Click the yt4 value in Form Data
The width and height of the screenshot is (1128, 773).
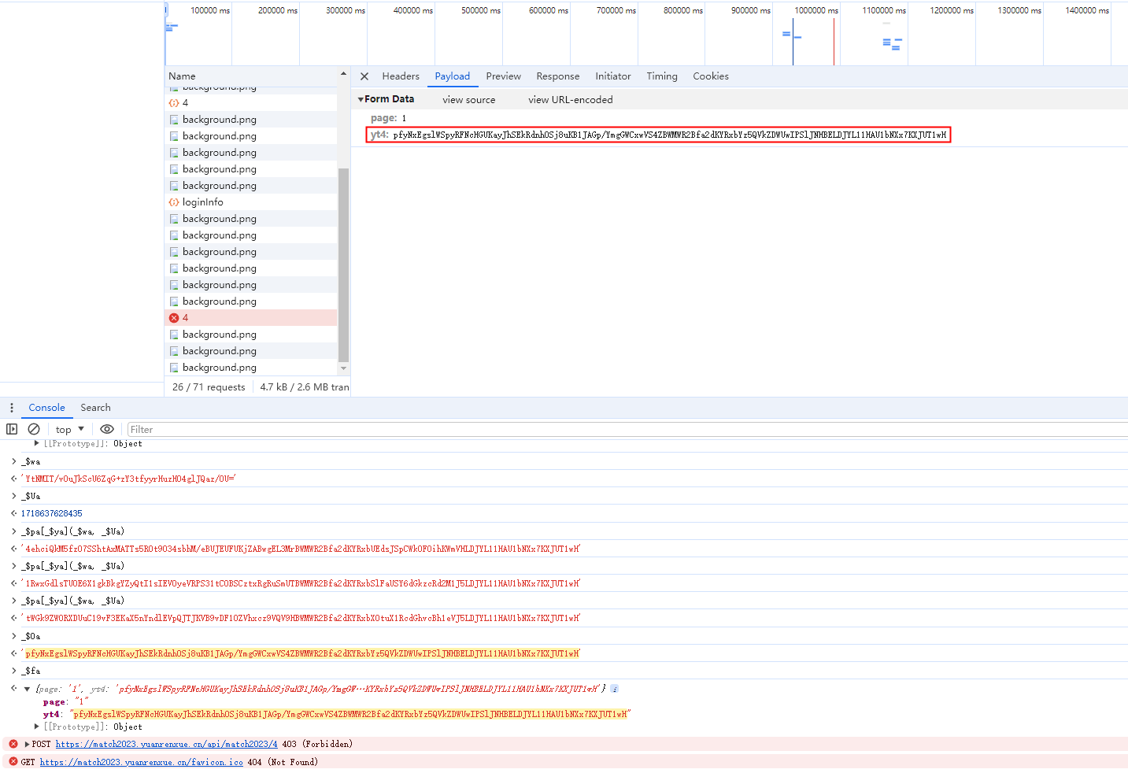[x=670, y=135]
